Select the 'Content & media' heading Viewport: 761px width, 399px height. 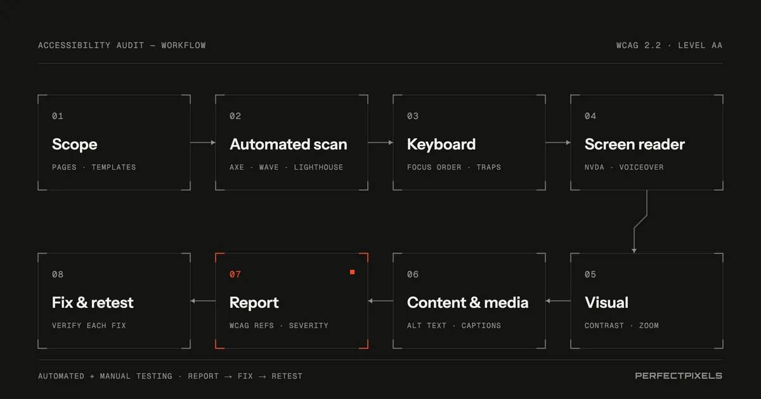[468, 303]
